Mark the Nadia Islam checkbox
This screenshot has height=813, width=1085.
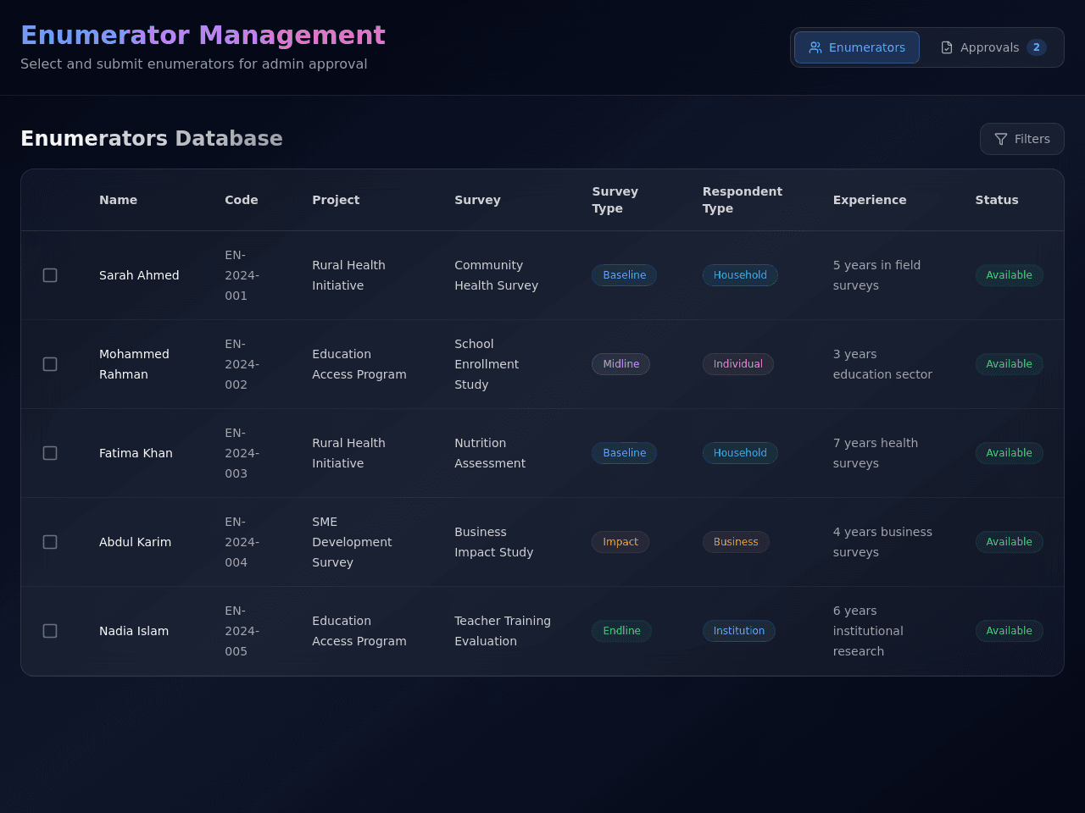click(50, 631)
